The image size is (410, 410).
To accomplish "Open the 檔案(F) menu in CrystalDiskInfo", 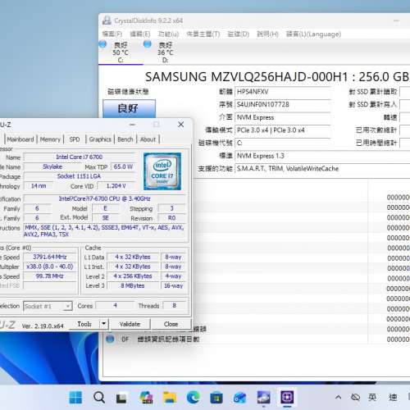I will coord(112,34).
